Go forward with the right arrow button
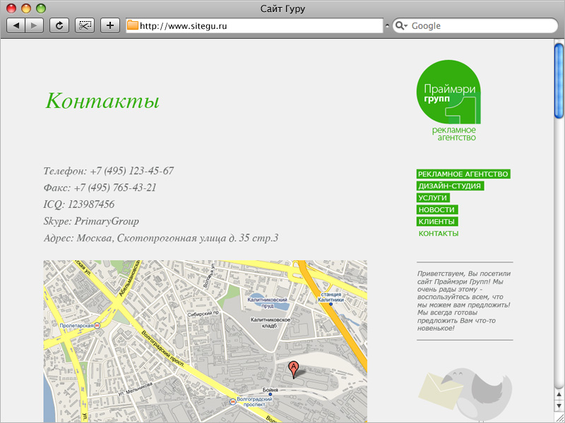 [34, 25]
